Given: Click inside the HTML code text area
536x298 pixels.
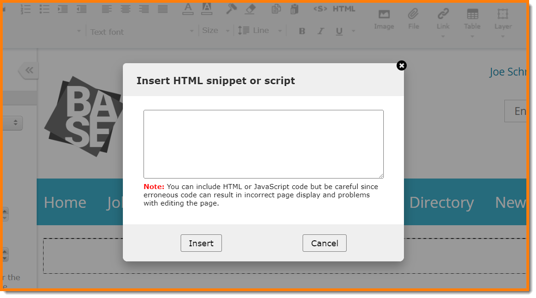Looking at the screenshot, I should (x=263, y=144).
